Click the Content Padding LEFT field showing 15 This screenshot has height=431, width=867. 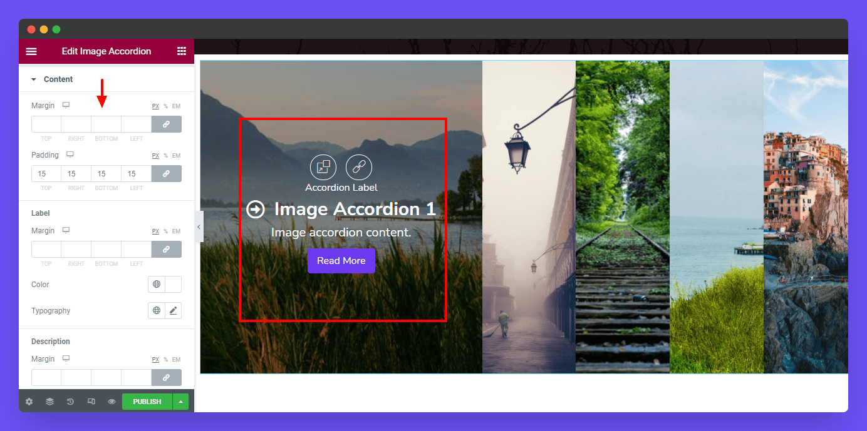(x=137, y=174)
